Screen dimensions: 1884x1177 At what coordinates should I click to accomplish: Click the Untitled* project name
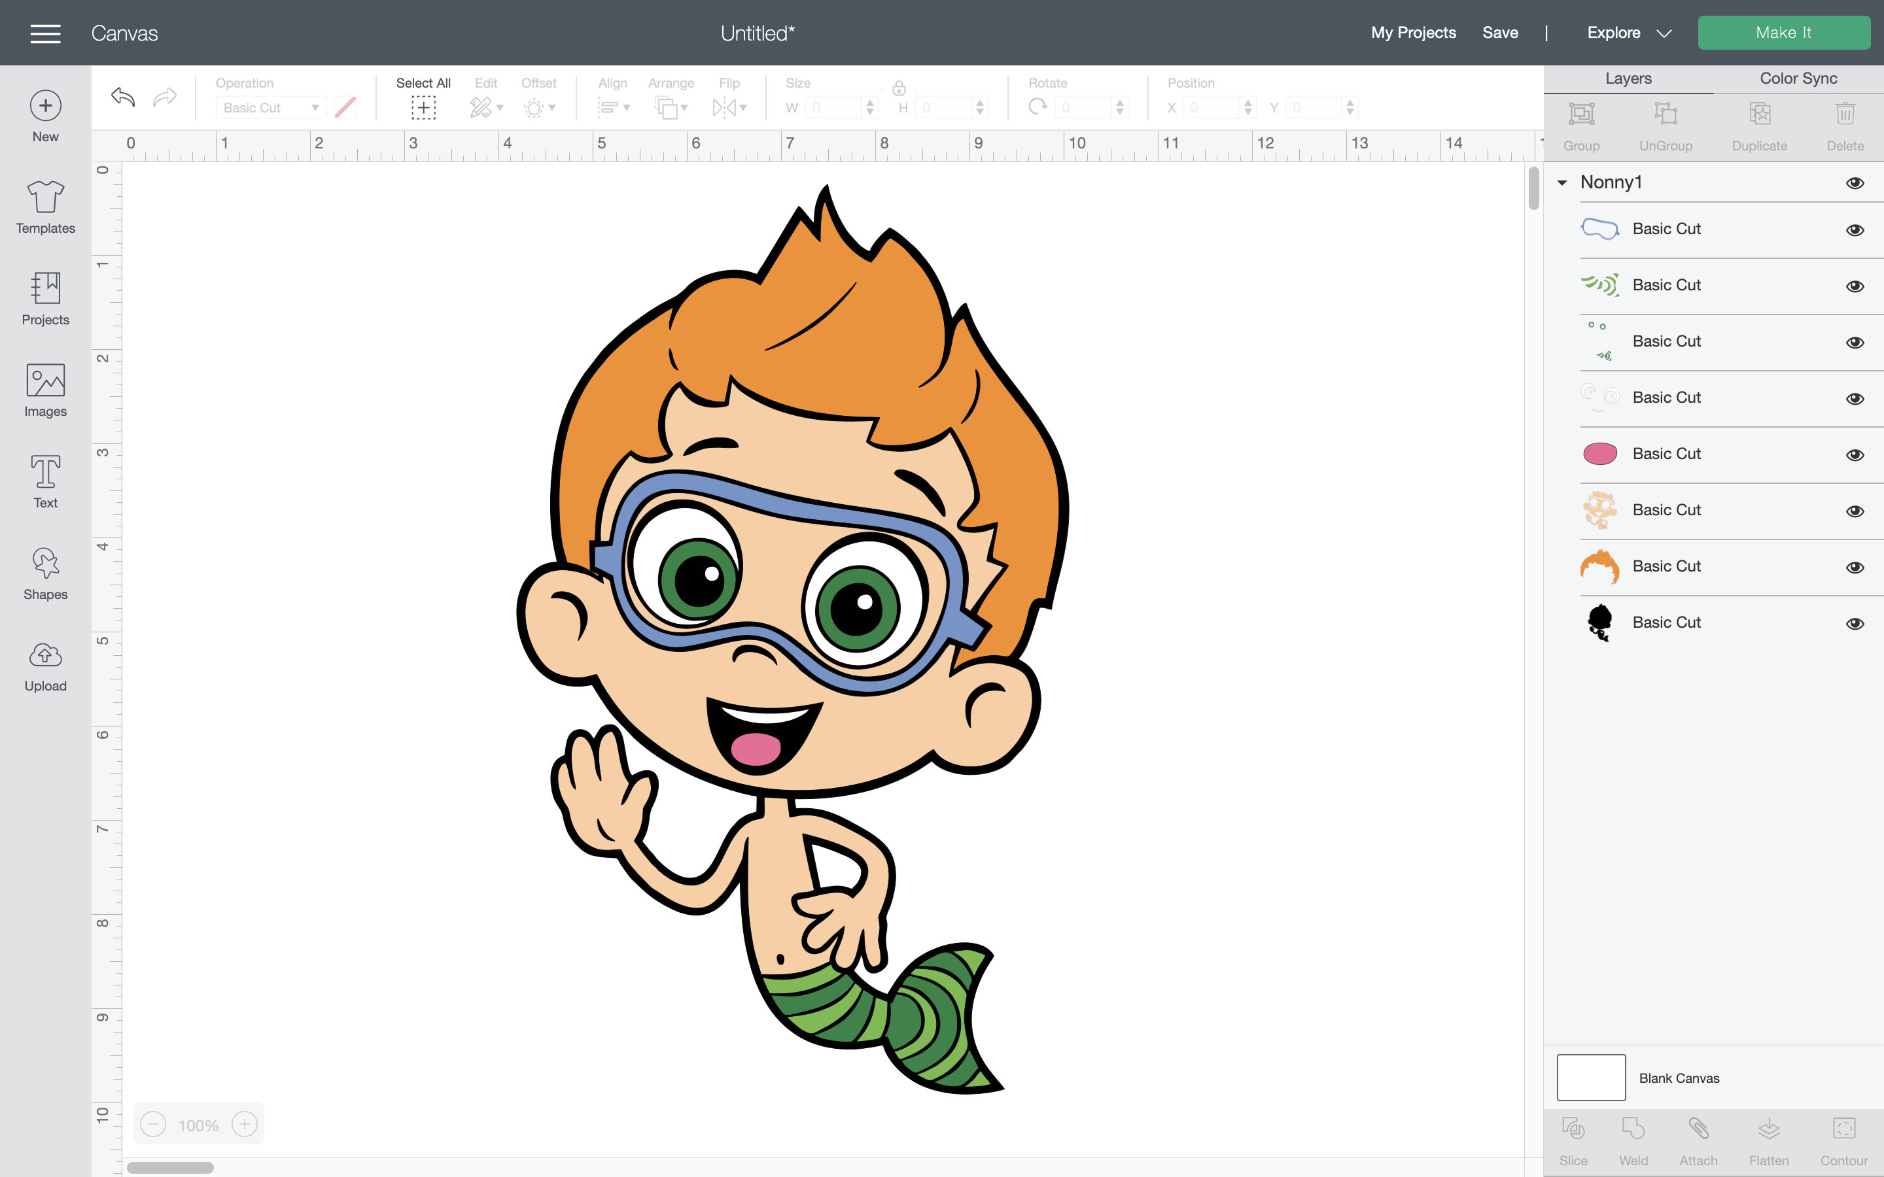tap(758, 33)
